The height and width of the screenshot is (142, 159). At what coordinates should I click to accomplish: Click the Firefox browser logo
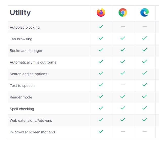click(x=101, y=12)
